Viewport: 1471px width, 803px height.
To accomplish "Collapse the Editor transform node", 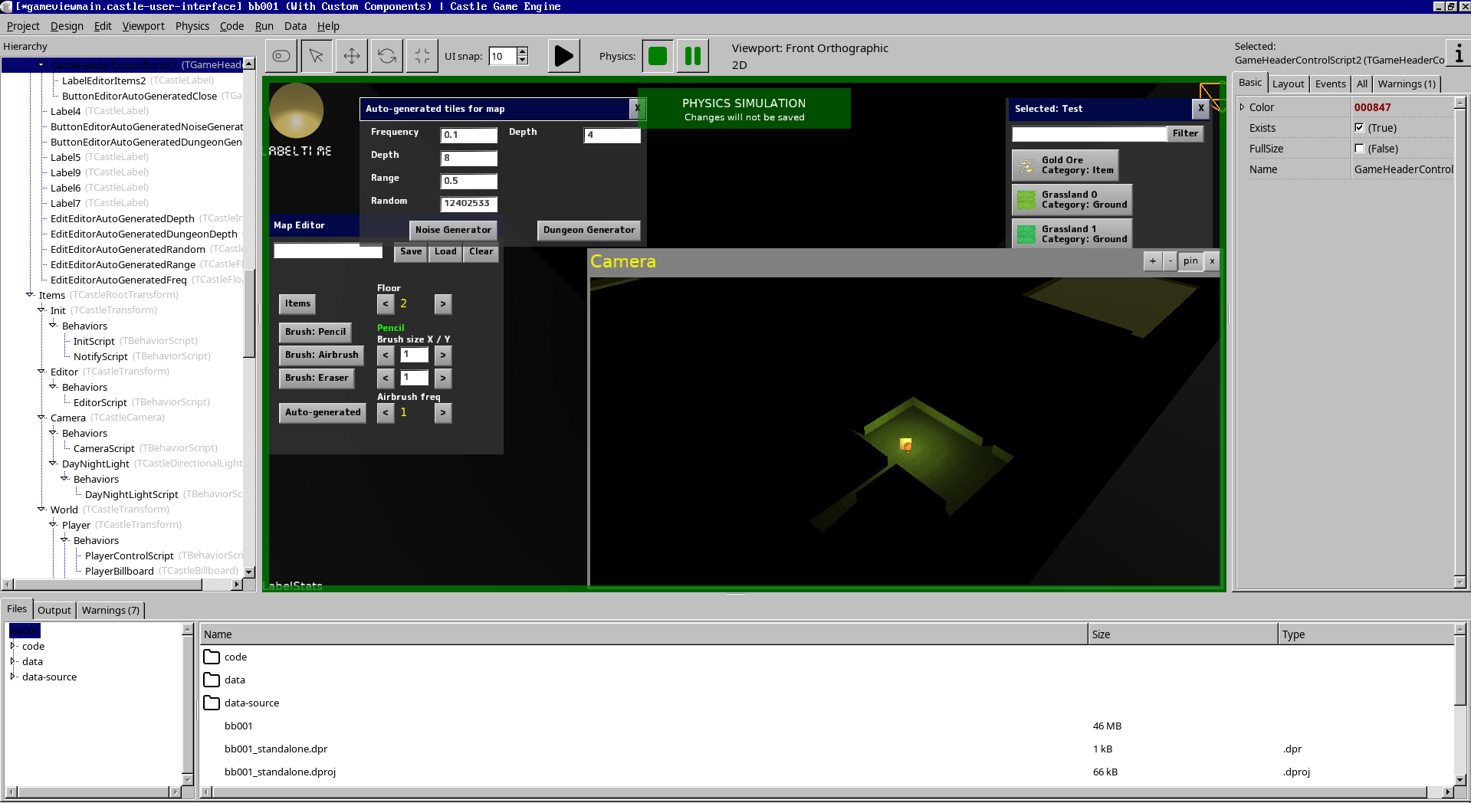I will point(41,371).
